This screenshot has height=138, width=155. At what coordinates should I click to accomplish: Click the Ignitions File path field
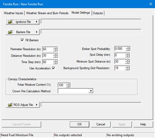click(x=91, y=21)
